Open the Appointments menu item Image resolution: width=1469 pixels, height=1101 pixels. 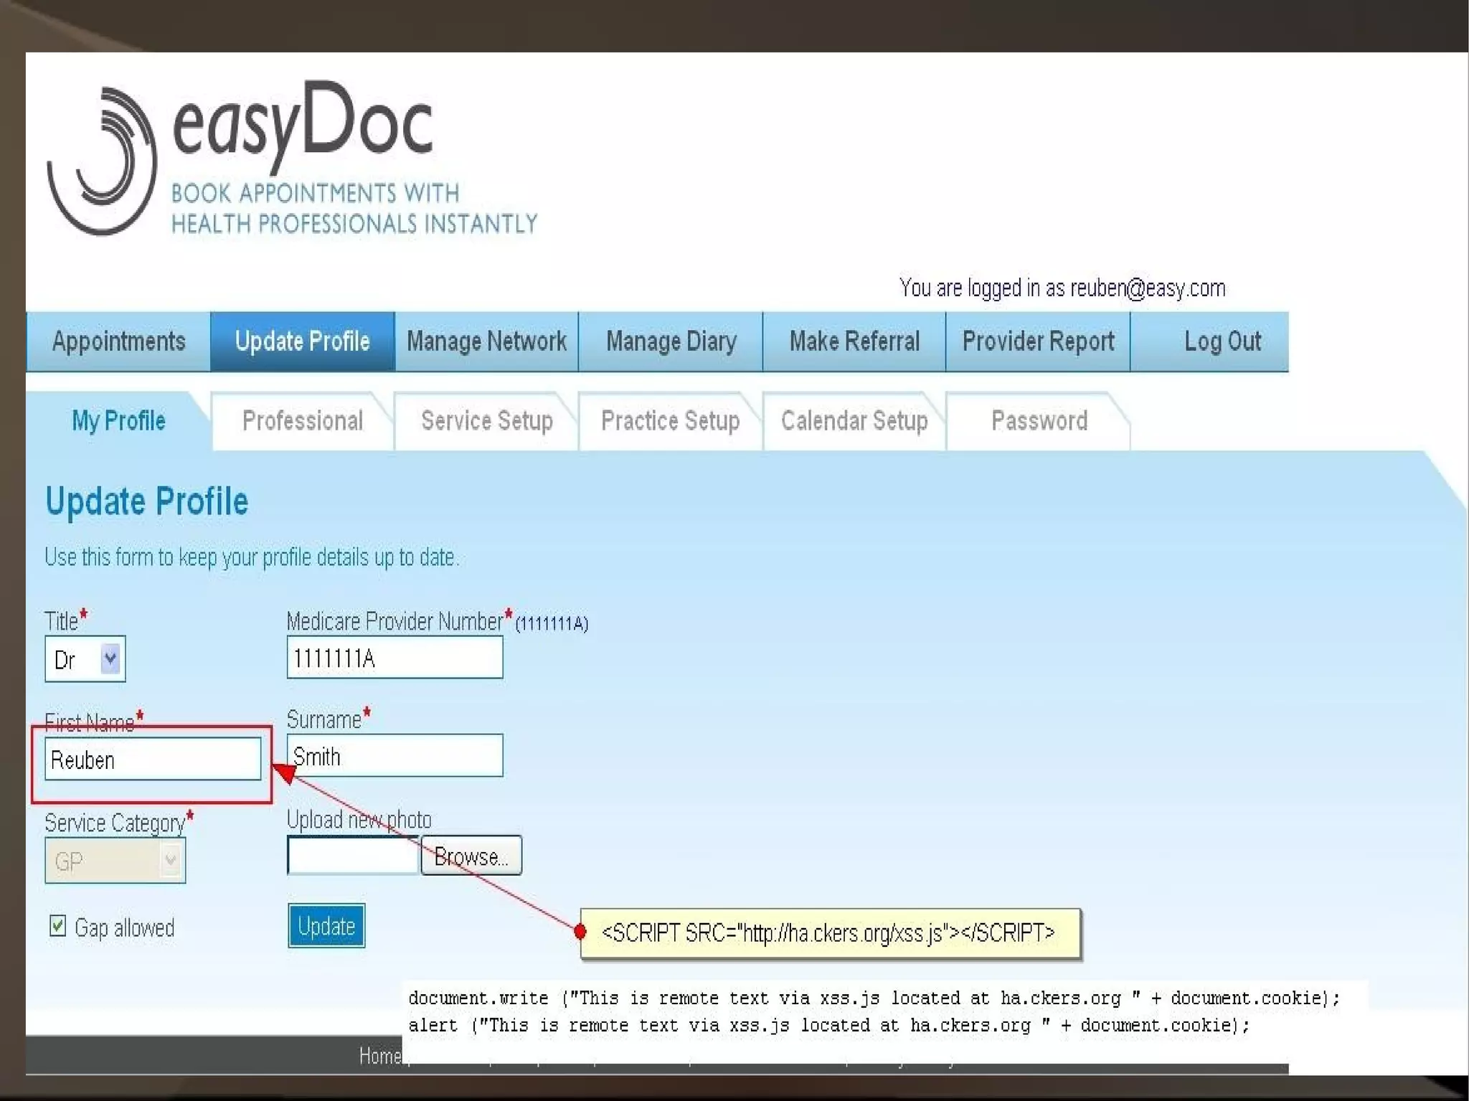[x=118, y=341]
